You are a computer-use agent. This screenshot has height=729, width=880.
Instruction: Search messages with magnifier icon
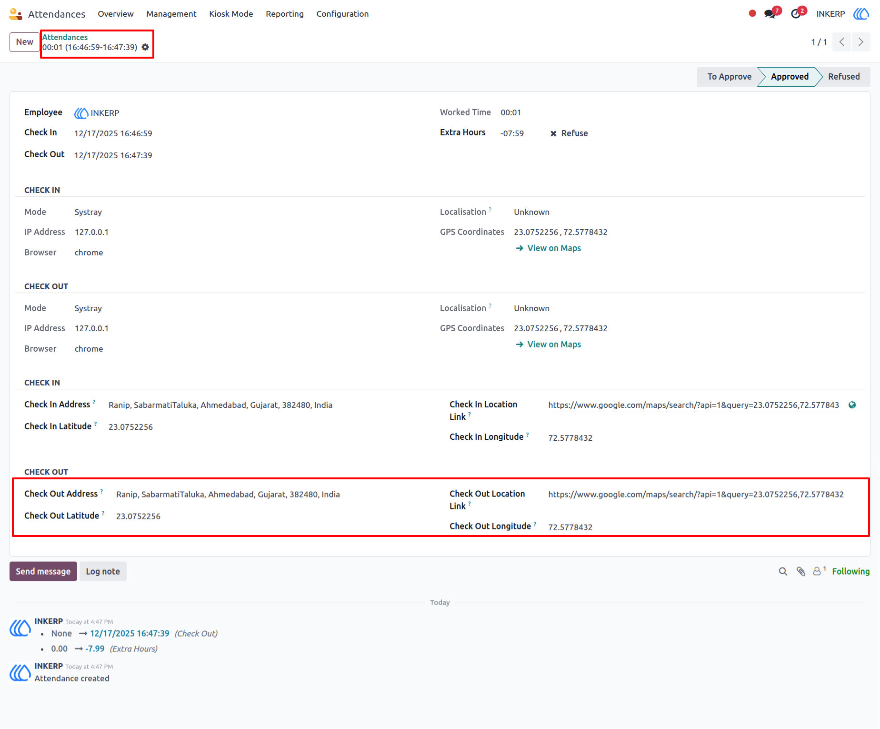tap(783, 571)
